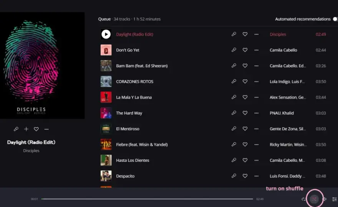The width and height of the screenshot is (338, 207).
Task: Open more options for La Mala Y La Buena
Action: [x=256, y=97]
